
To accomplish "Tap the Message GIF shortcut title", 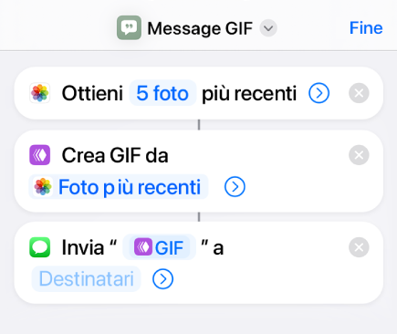I will [x=200, y=28].
